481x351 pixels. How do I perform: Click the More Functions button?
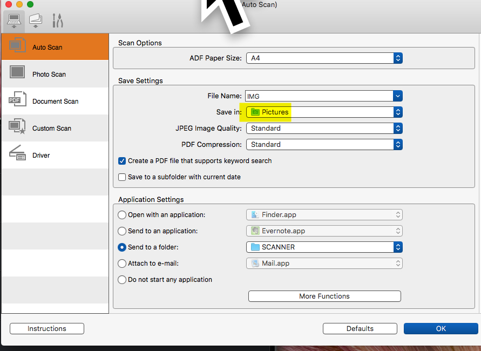coord(324,296)
